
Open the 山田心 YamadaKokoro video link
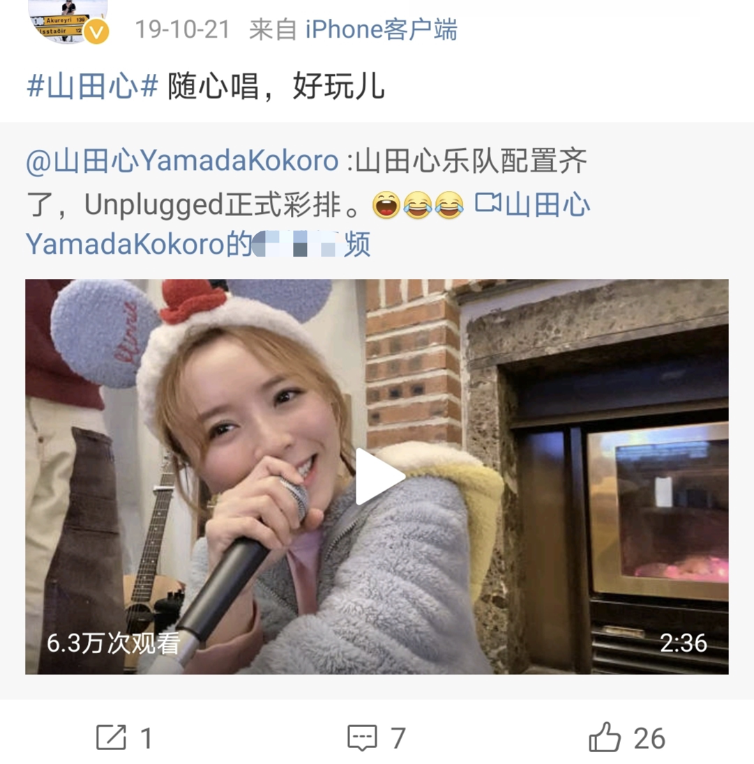click(x=308, y=223)
